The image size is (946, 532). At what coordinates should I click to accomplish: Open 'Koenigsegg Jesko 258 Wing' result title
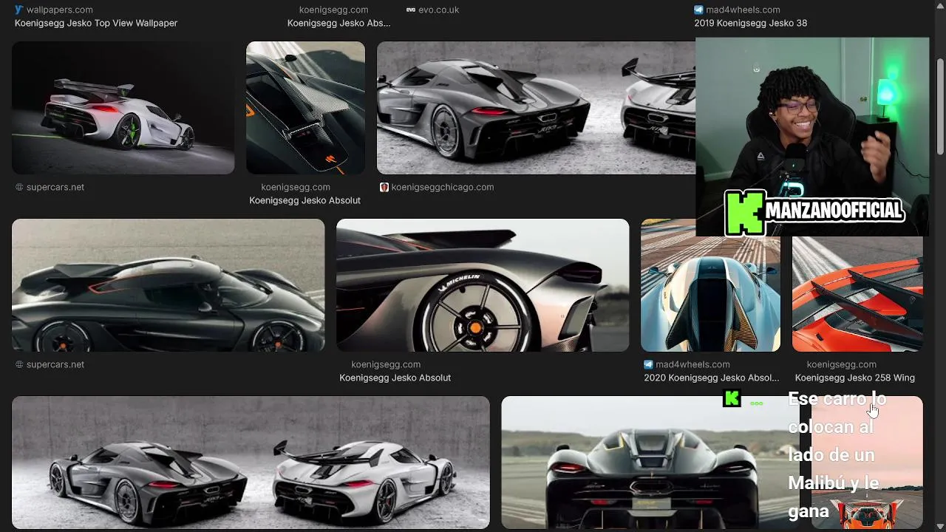click(854, 378)
